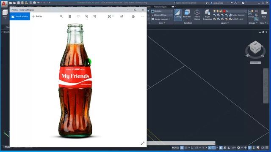The width and height of the screenshot is (271, 152).
Task: Click the navigation bar right of the viewport
Action: tap(265, 86)
